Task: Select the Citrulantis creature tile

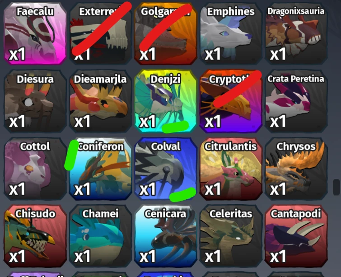Action: [231, 169]
